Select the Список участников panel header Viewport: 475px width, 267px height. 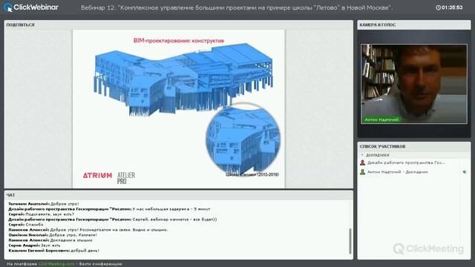coord(414,146)
